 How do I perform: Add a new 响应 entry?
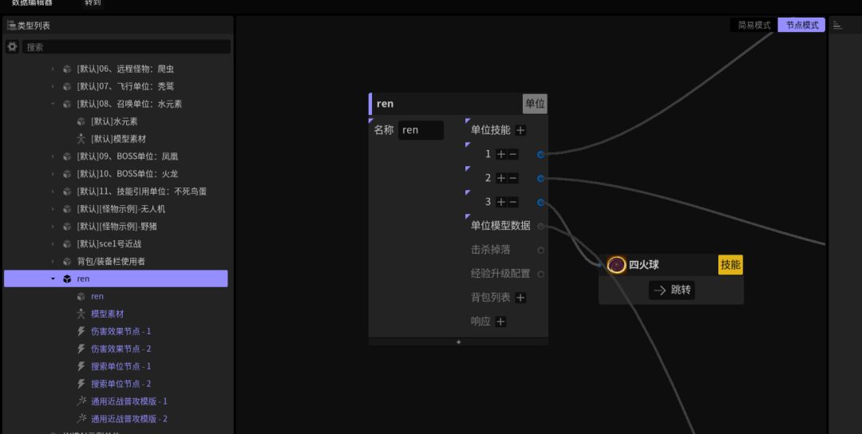pos(500,322)
